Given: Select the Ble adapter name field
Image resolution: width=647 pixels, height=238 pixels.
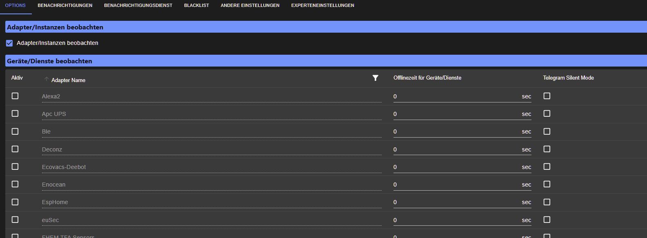Looking at the screenshot, I should [212, 131].
